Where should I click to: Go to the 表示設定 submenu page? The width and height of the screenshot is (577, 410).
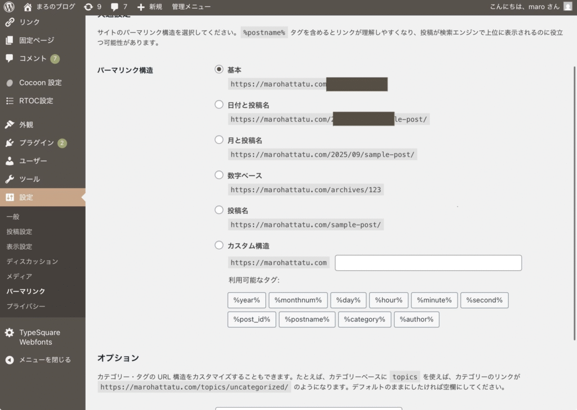click(x=19, y=247)
